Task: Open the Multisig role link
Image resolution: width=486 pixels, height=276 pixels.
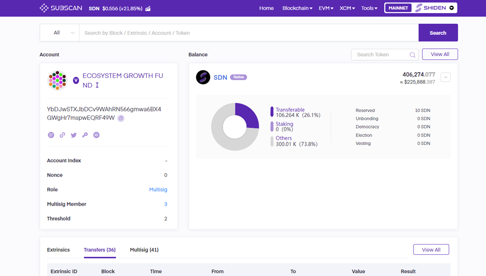Action: click(158, 189)
